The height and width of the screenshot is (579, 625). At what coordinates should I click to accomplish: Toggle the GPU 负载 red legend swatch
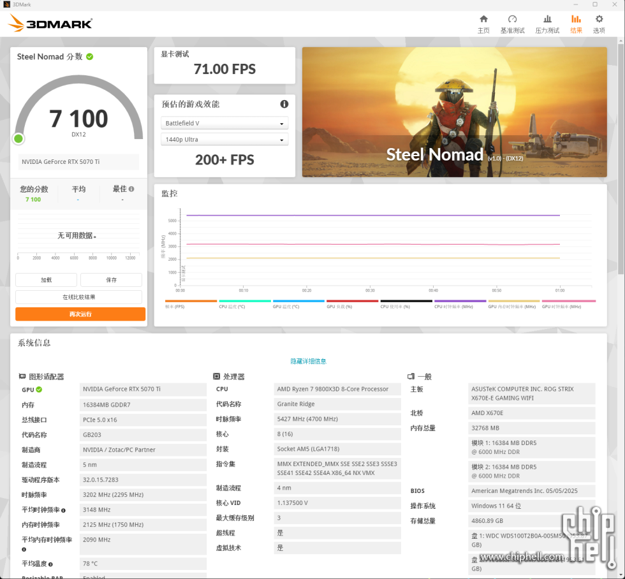click(x=352, y=301)
